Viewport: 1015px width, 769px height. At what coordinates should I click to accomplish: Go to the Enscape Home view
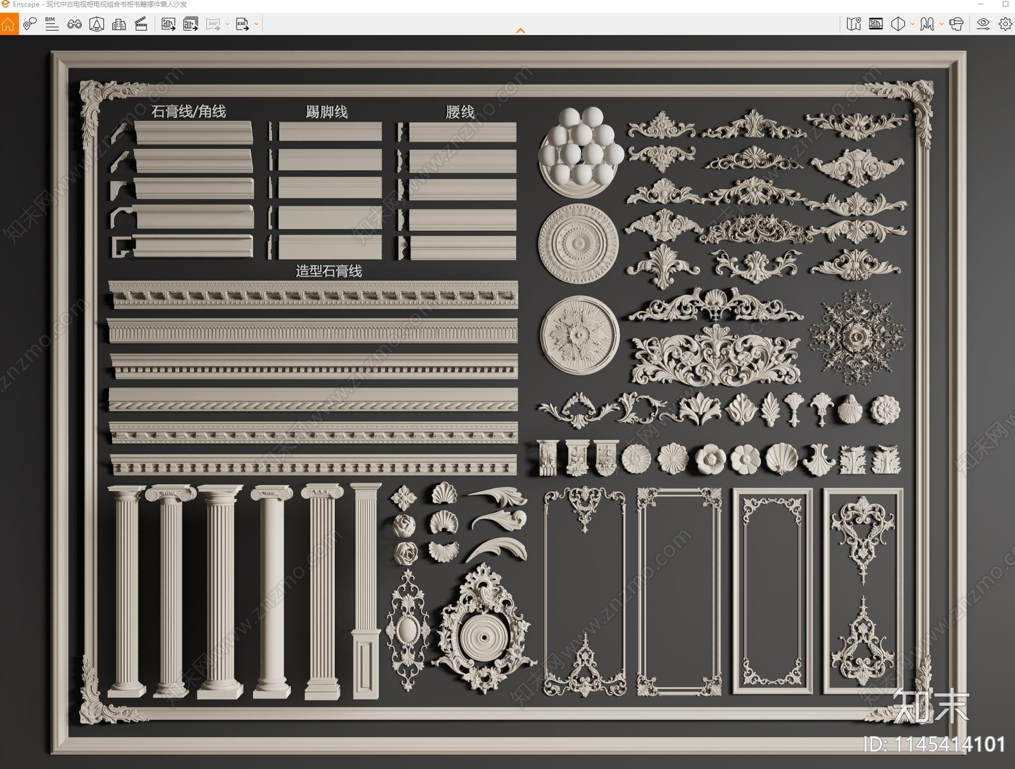9,25
